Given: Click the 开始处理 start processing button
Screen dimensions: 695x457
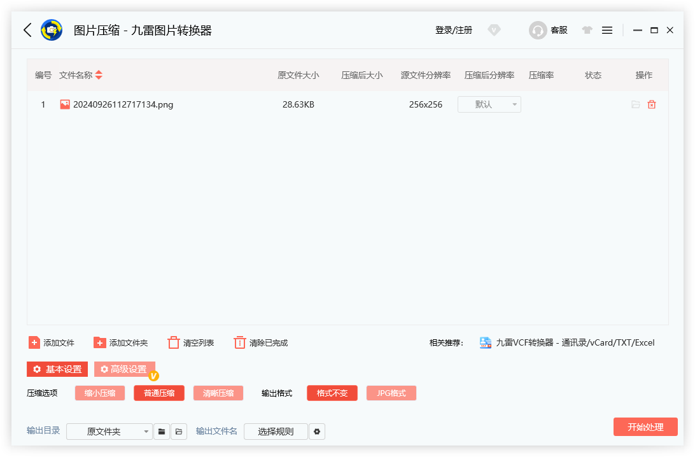Looking at the screenshot, I should click(645, 427).
